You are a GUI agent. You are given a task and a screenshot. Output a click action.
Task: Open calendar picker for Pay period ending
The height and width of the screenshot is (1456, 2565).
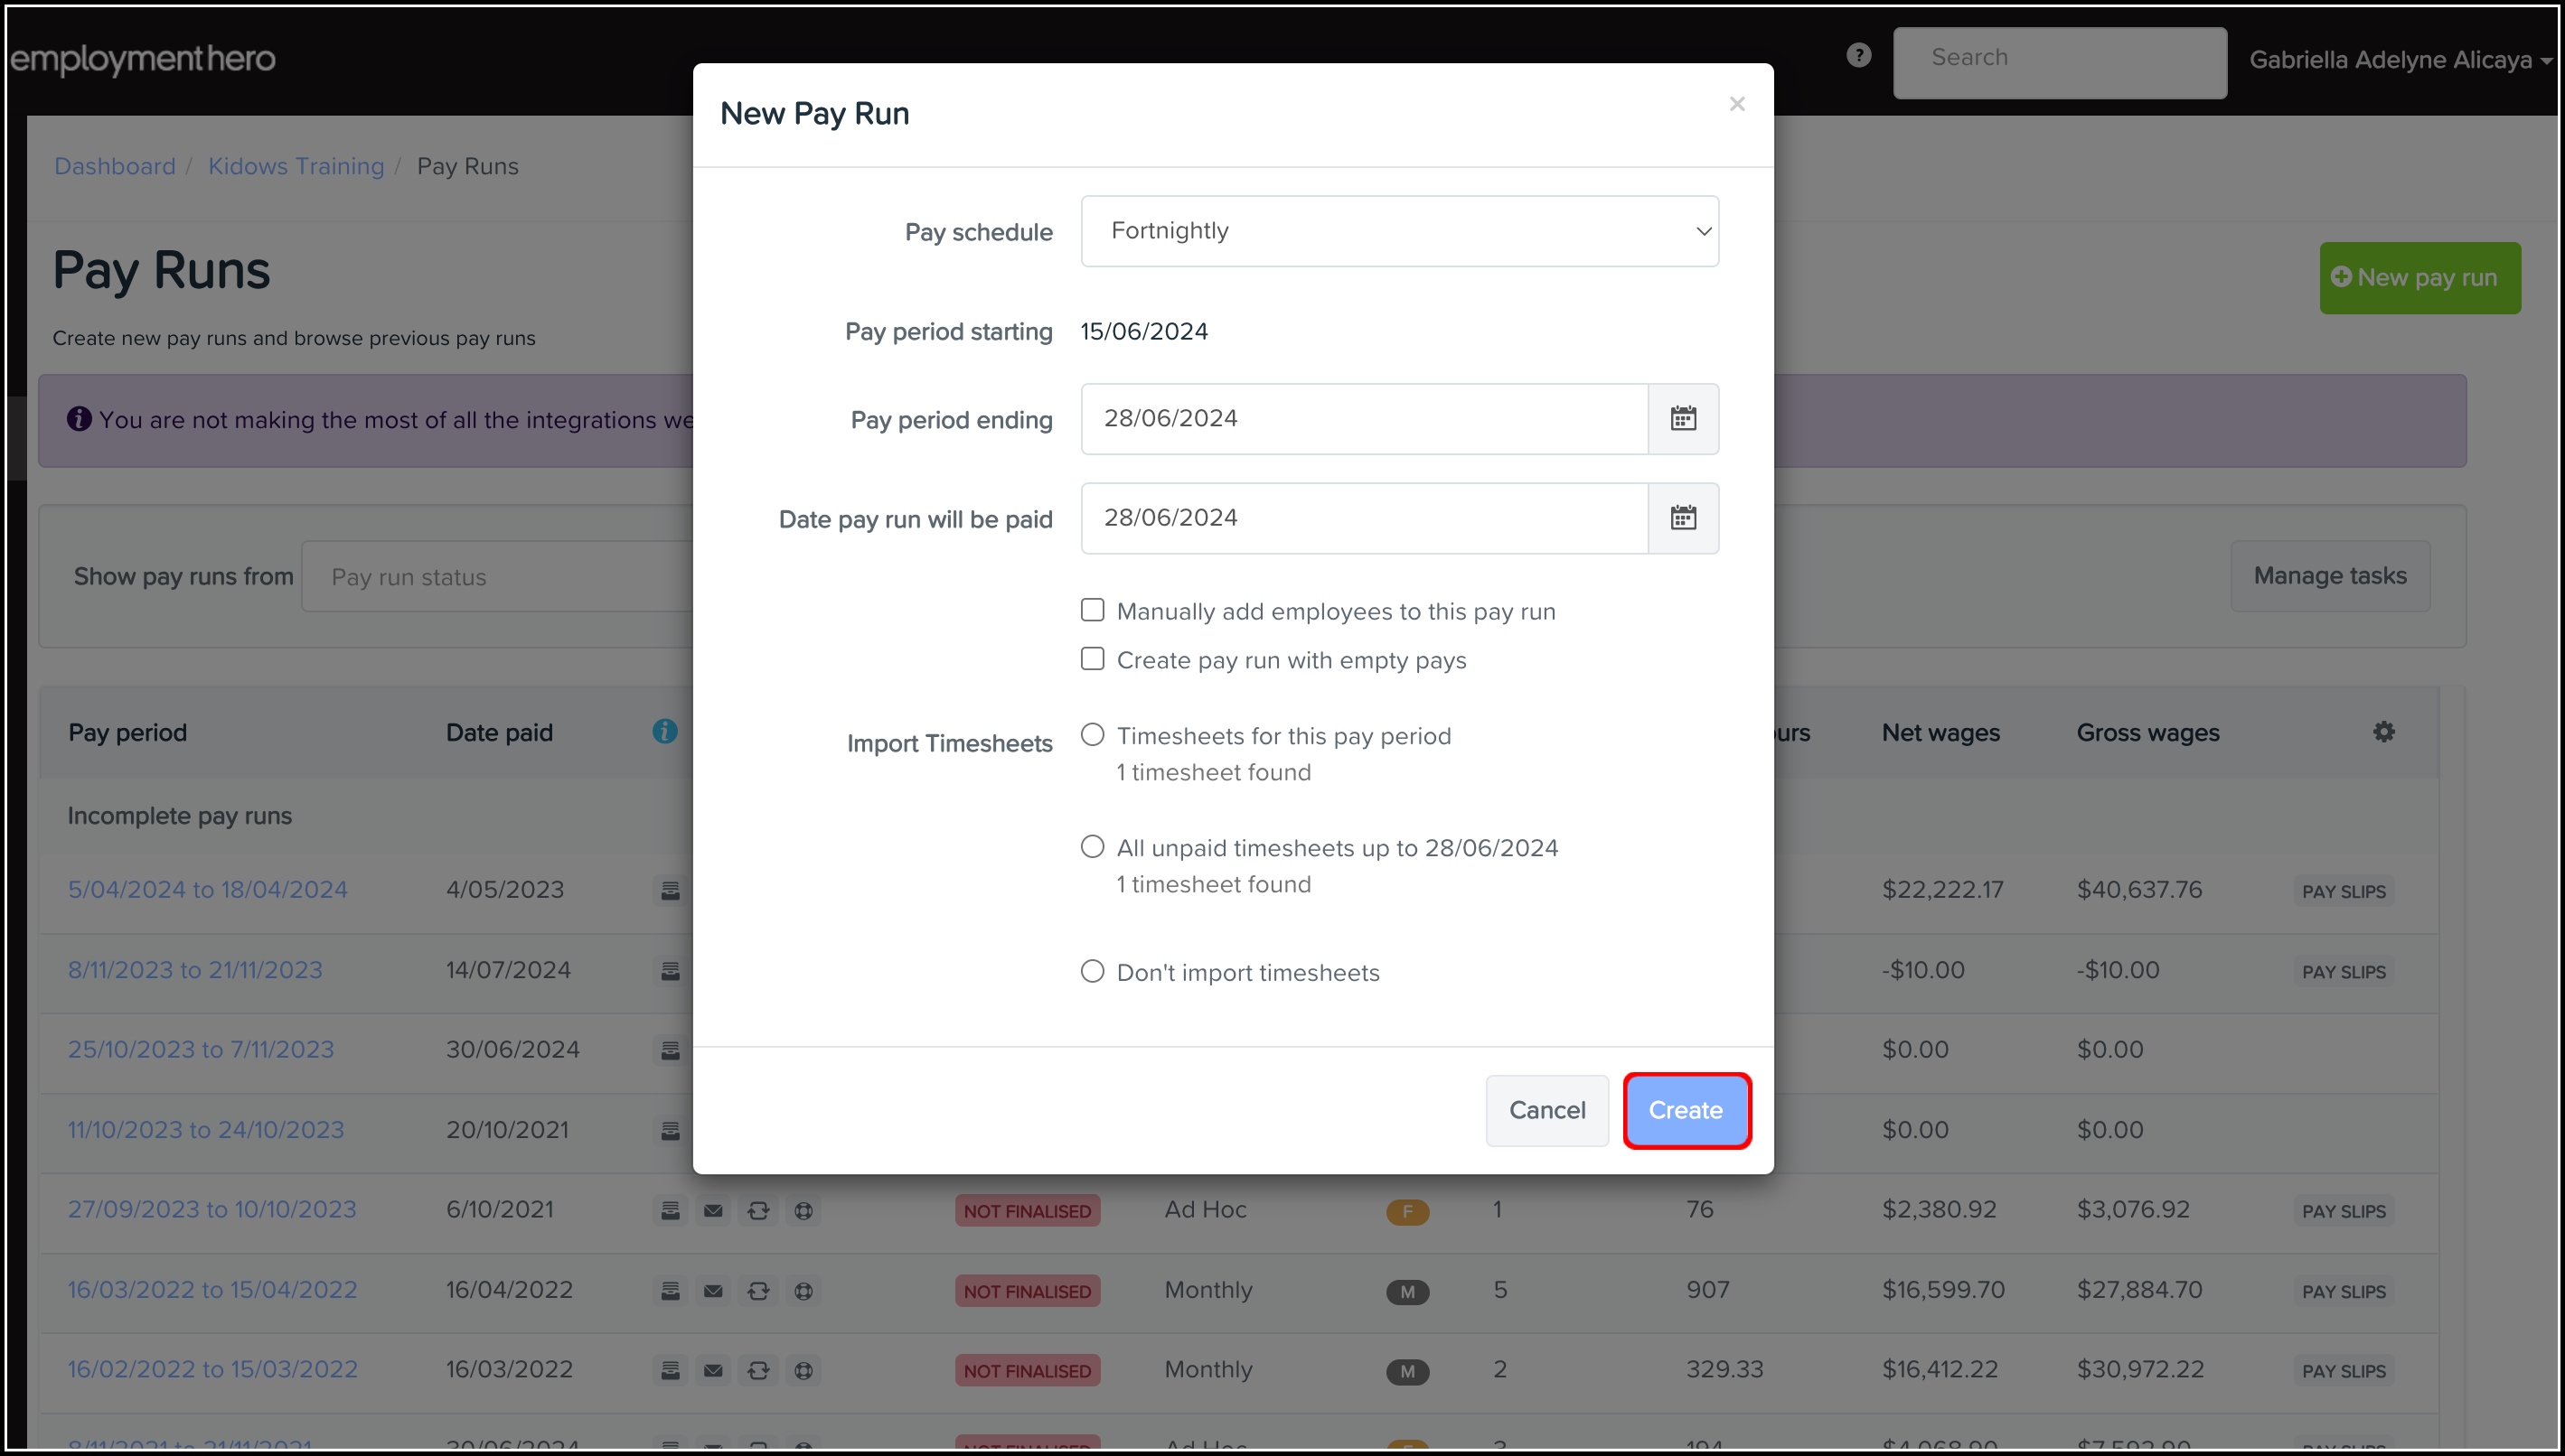coord(1683,419)
